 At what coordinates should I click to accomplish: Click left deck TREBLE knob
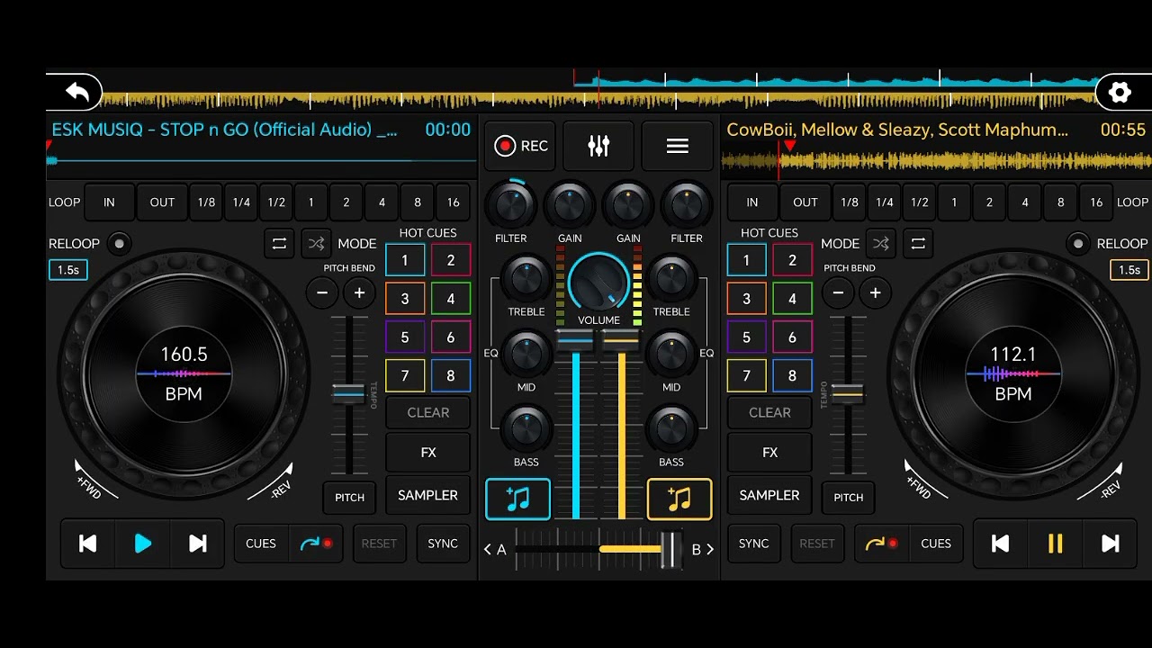point(526,279)
